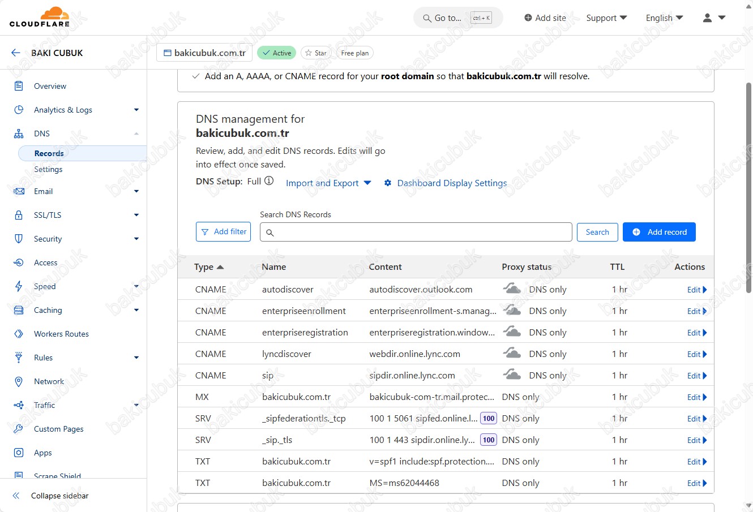Click the Free plan badge
Viewport: 753px width, 512px height.
tap(355, 53)
